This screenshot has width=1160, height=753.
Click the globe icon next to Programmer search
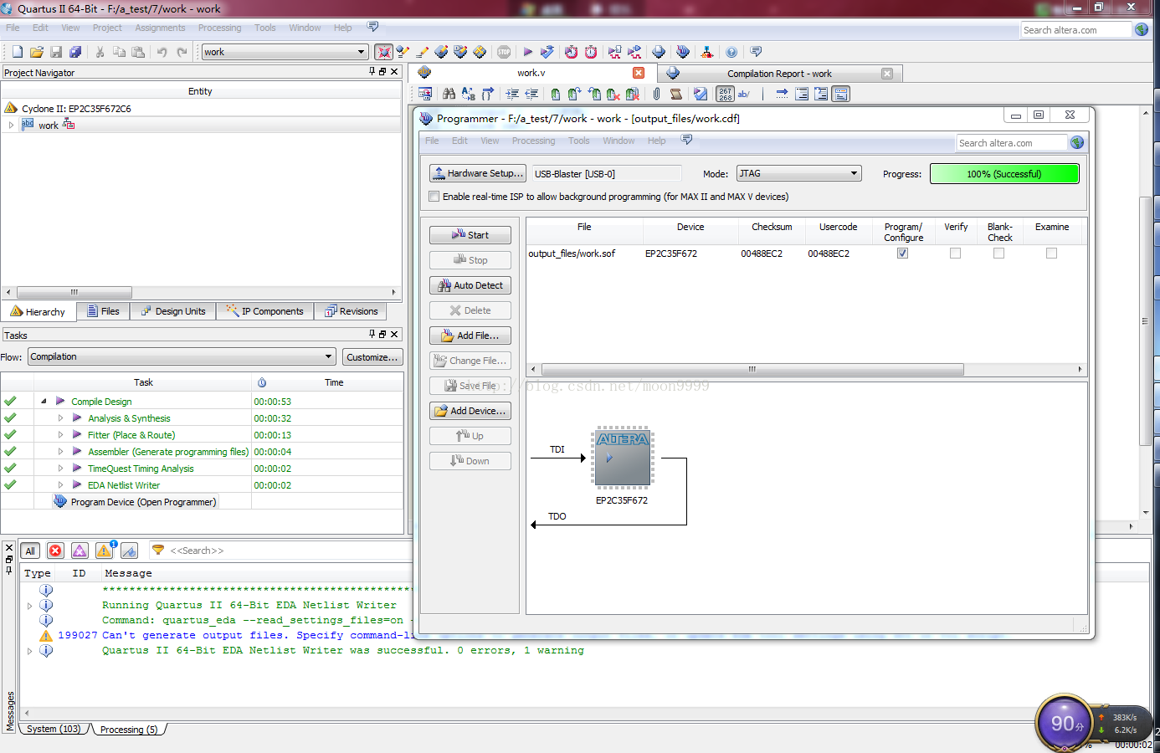(x=1077, y=142)
